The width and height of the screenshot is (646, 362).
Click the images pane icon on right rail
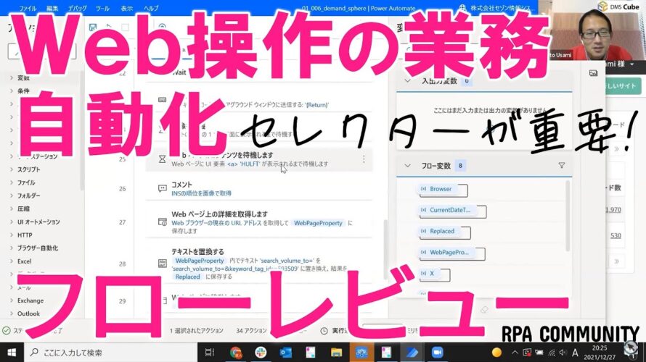point(593,73)
